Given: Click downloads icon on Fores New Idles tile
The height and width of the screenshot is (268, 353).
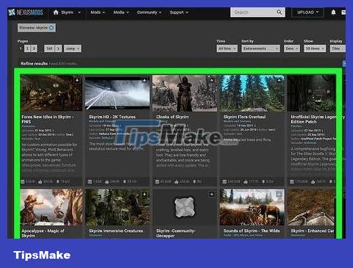Looking at the screenshot, I should click(x=58, y=181).
